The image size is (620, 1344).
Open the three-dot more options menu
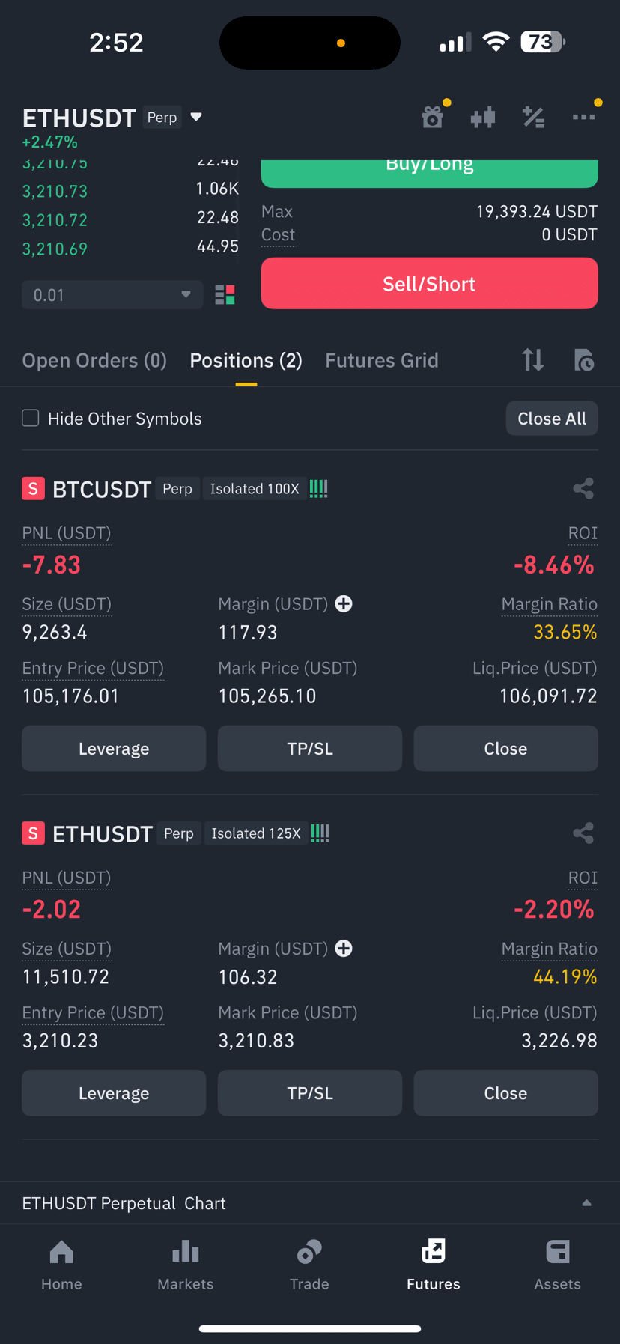[583, 117]
